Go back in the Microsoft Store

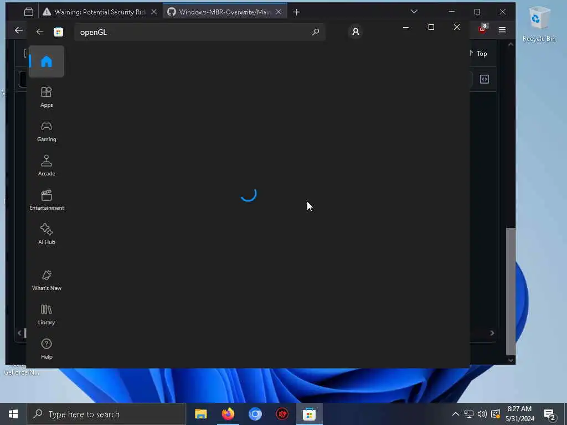pos(40,32)
